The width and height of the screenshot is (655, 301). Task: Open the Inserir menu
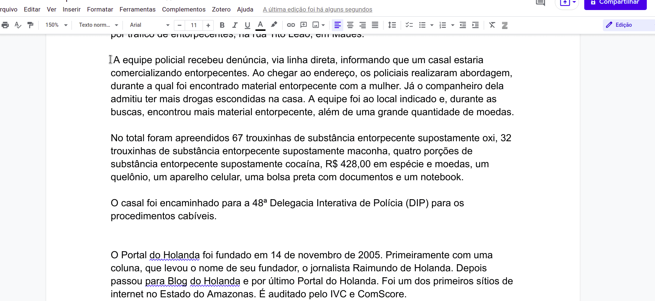[x=71, y=9]
